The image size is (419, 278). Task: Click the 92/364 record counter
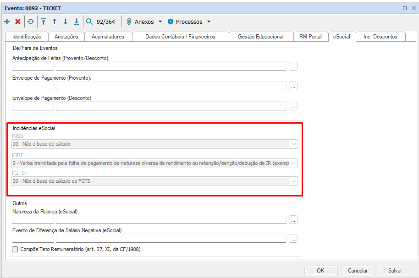coord(106,22)
